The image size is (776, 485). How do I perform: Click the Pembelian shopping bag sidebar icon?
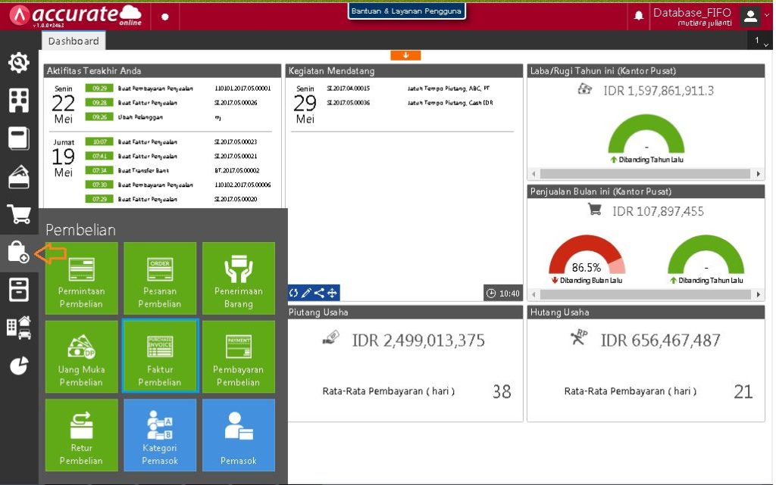(19, 252)
